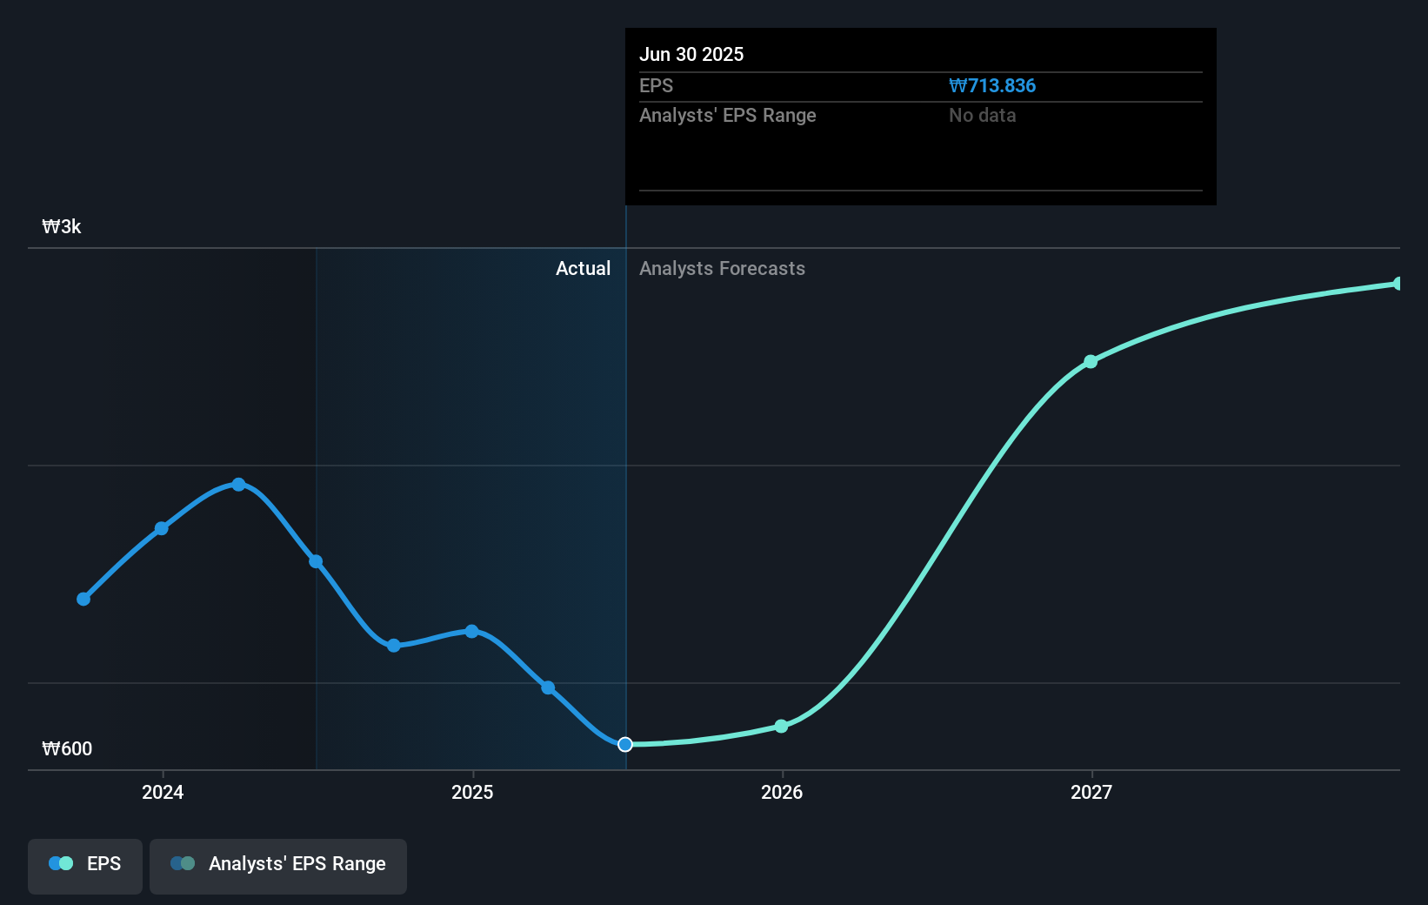Select the highlighted white data point marker
The height and width of the screenshot is (905, 1428).
pos(624,744)
